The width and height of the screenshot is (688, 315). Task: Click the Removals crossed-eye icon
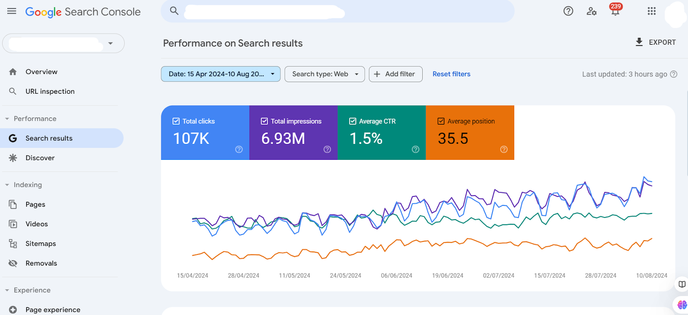(x=13, y=263)
